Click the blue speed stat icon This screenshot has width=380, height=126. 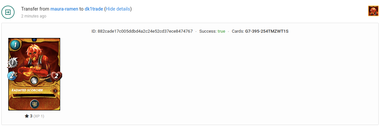(12, 76)
